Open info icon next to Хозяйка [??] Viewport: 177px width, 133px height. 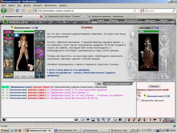(x=158, y=28)
